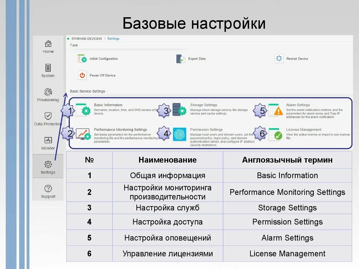Image resolution: width=359 pixels, height=269 pixels.
Task: Select the Restart Device icon
Action: coord(279,58)
